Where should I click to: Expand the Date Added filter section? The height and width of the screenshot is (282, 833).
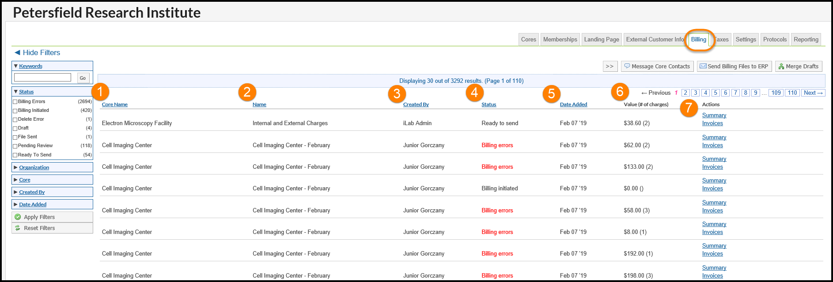tap(33, 204)
